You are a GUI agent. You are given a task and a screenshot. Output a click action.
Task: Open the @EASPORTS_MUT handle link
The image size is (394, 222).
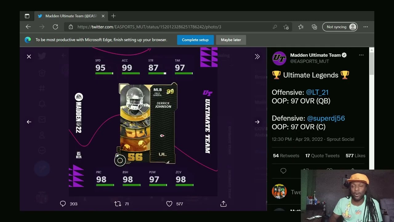[x=310, y=61]
